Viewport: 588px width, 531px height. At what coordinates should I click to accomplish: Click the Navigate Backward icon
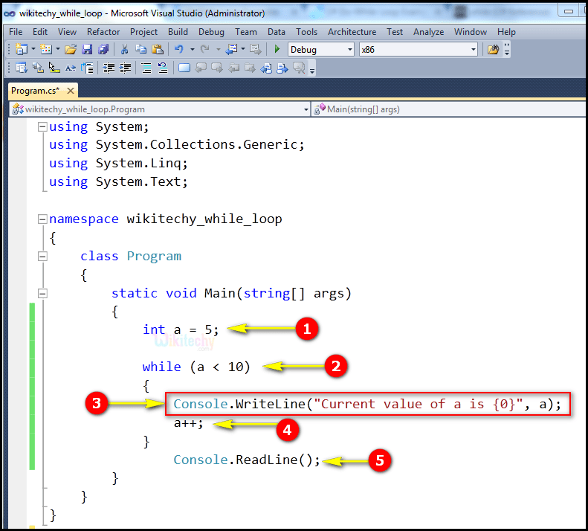tap(232, 49)
